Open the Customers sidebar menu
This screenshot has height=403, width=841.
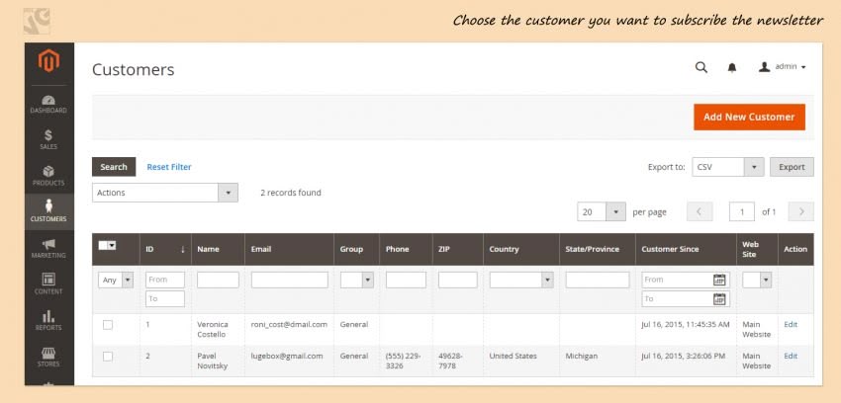point(48,211)
